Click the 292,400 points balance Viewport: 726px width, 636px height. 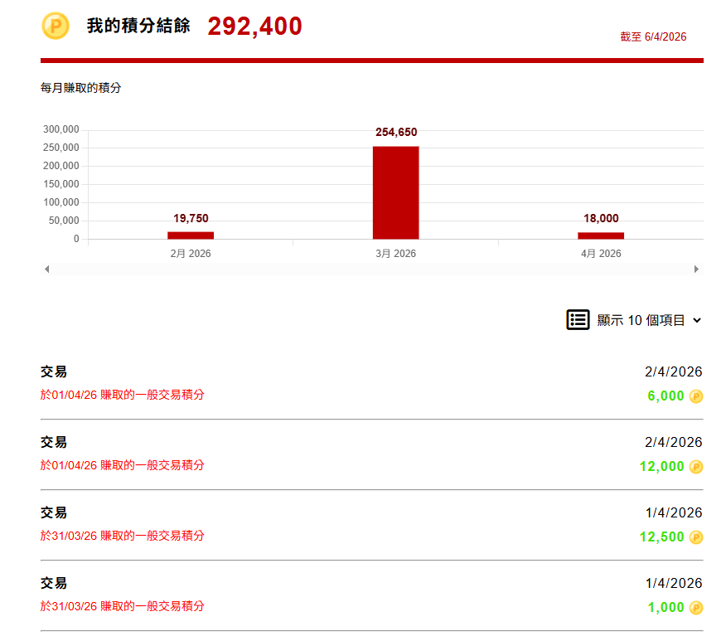[x=254, y=27]
